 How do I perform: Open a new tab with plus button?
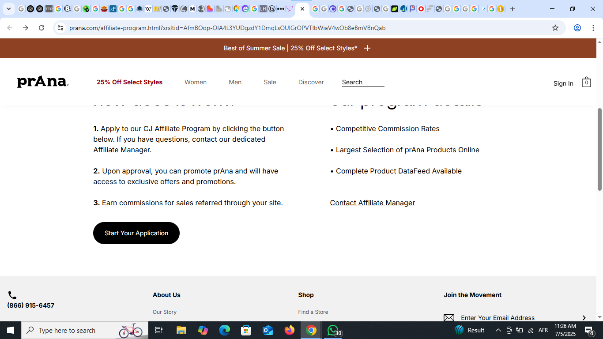513,9
